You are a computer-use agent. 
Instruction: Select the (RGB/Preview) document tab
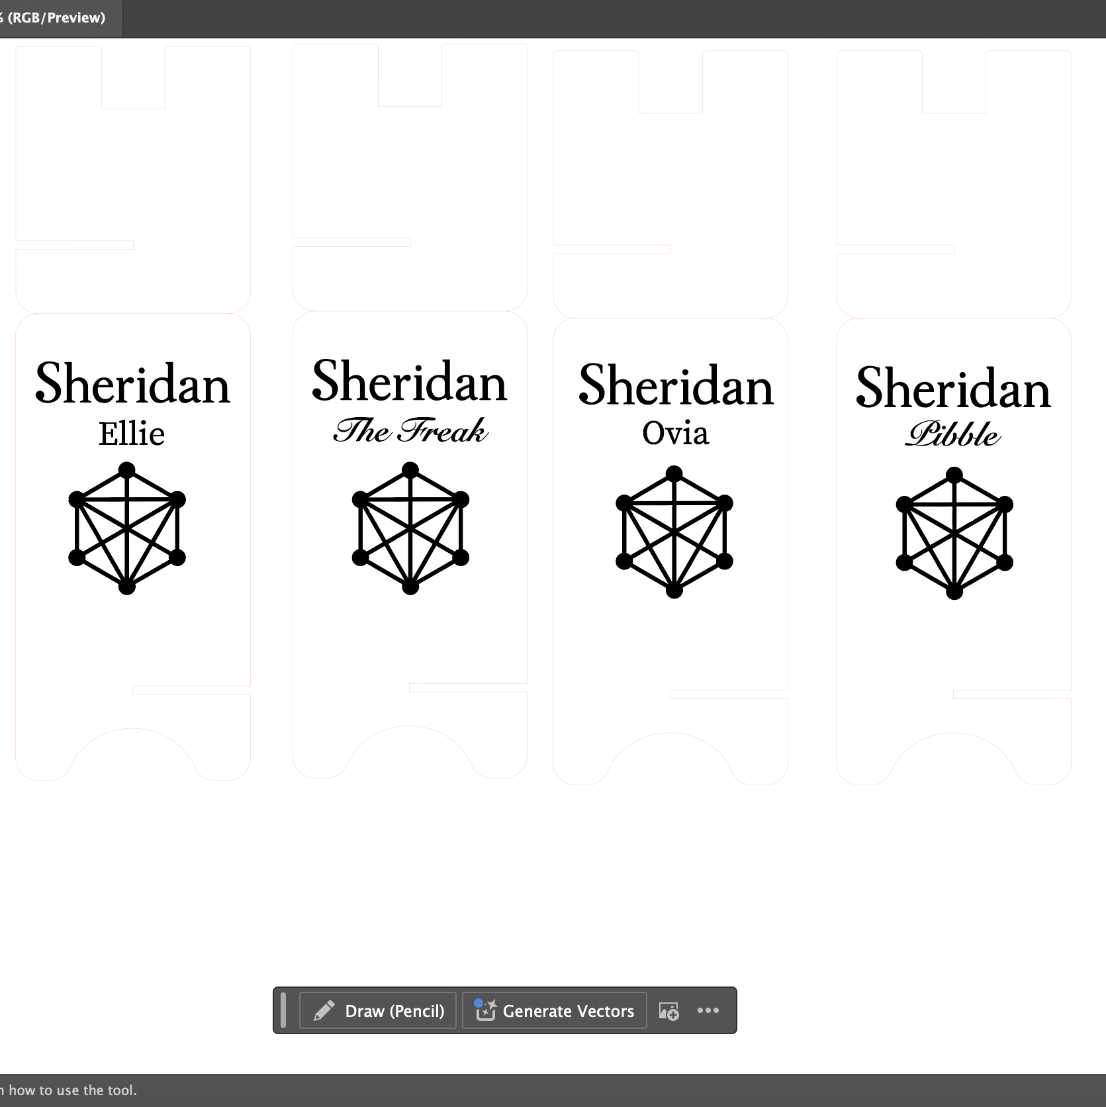pyautogui.click(x=56, y=18)
